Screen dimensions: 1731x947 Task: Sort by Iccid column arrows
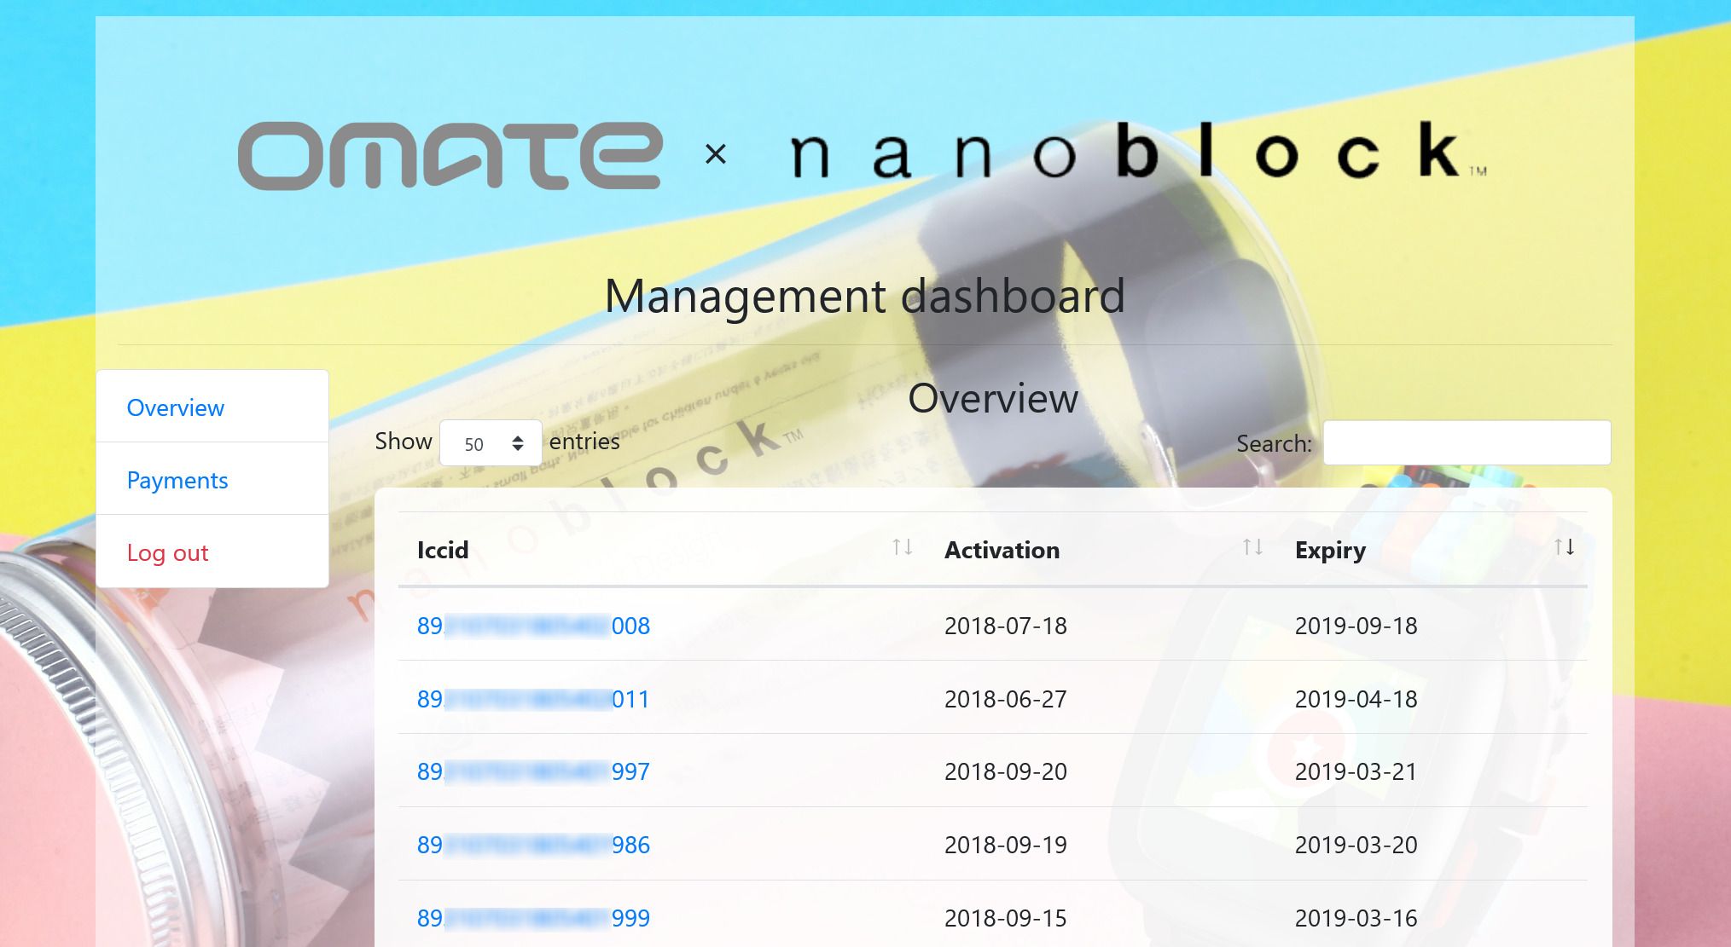(902, 547)
